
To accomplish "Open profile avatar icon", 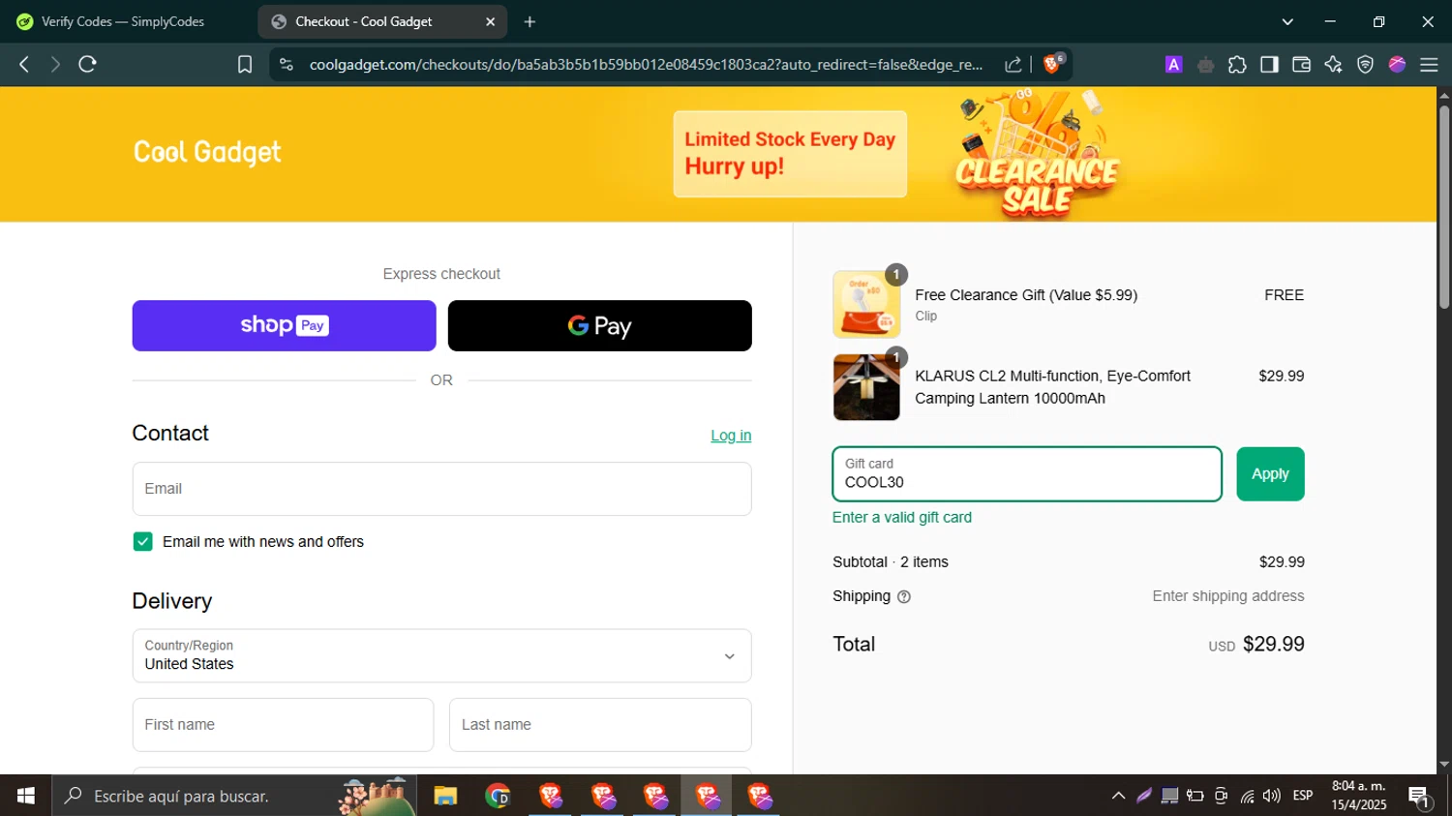I will tap(1397, 65).
